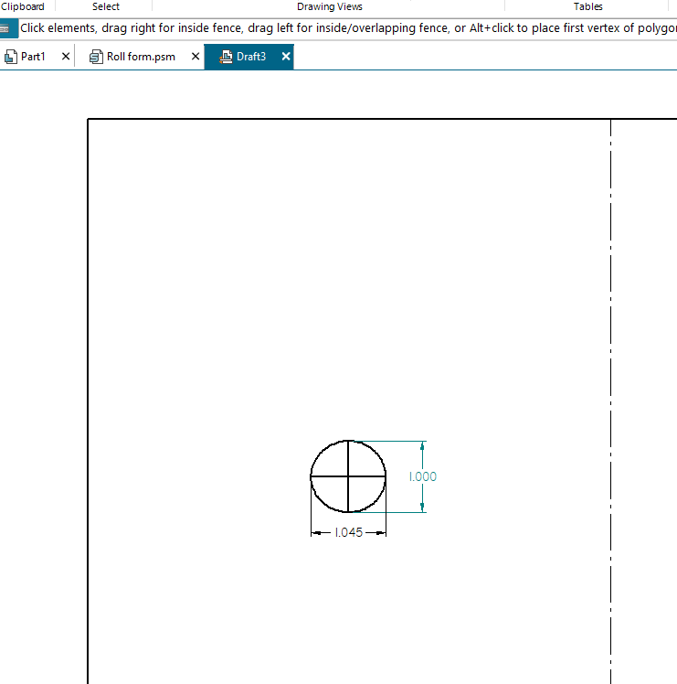Close the Part1 document tab
The height and width of the screenshot is (684, 677).
65,57
